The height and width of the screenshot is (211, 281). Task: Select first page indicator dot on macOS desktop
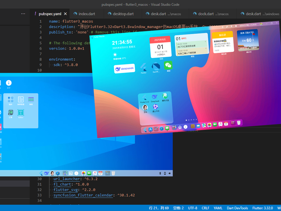point(186,120)
